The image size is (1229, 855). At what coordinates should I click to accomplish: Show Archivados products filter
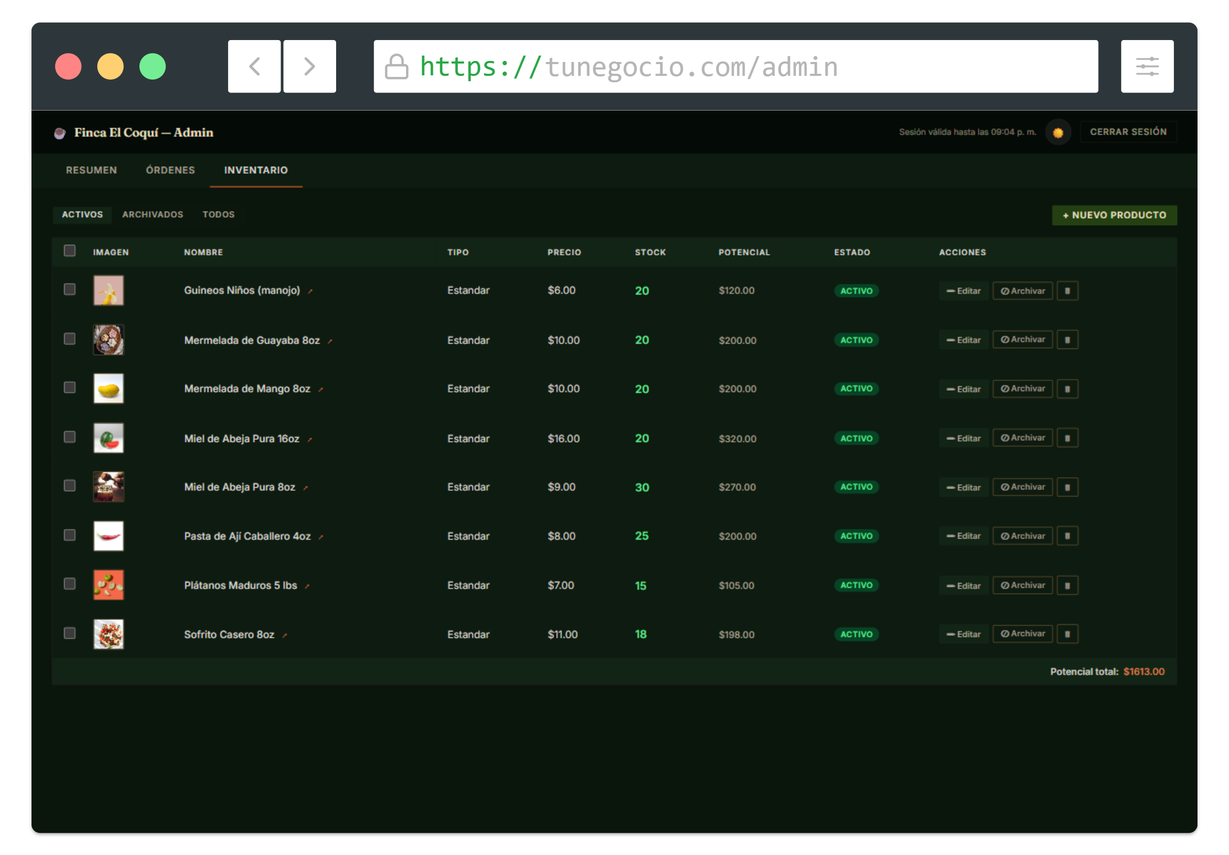(152, 215)
